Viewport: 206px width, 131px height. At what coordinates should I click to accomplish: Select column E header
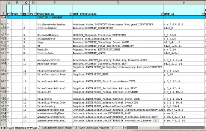coord(54,3)
